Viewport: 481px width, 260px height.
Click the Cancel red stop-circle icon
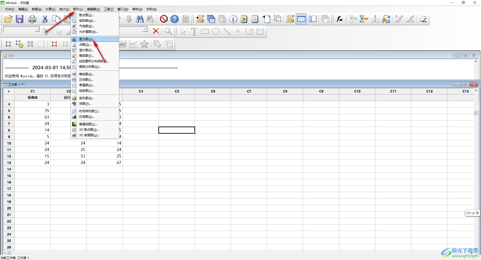(164, 19)
